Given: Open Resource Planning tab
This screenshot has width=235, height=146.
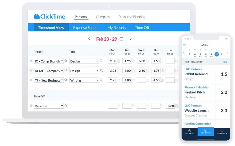Looking at the screenshot, I should tap(132, 17).
